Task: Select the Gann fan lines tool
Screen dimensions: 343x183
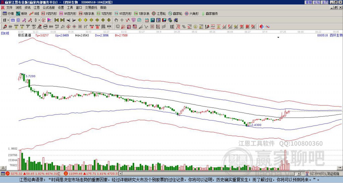Action: [x=123, y=27]
